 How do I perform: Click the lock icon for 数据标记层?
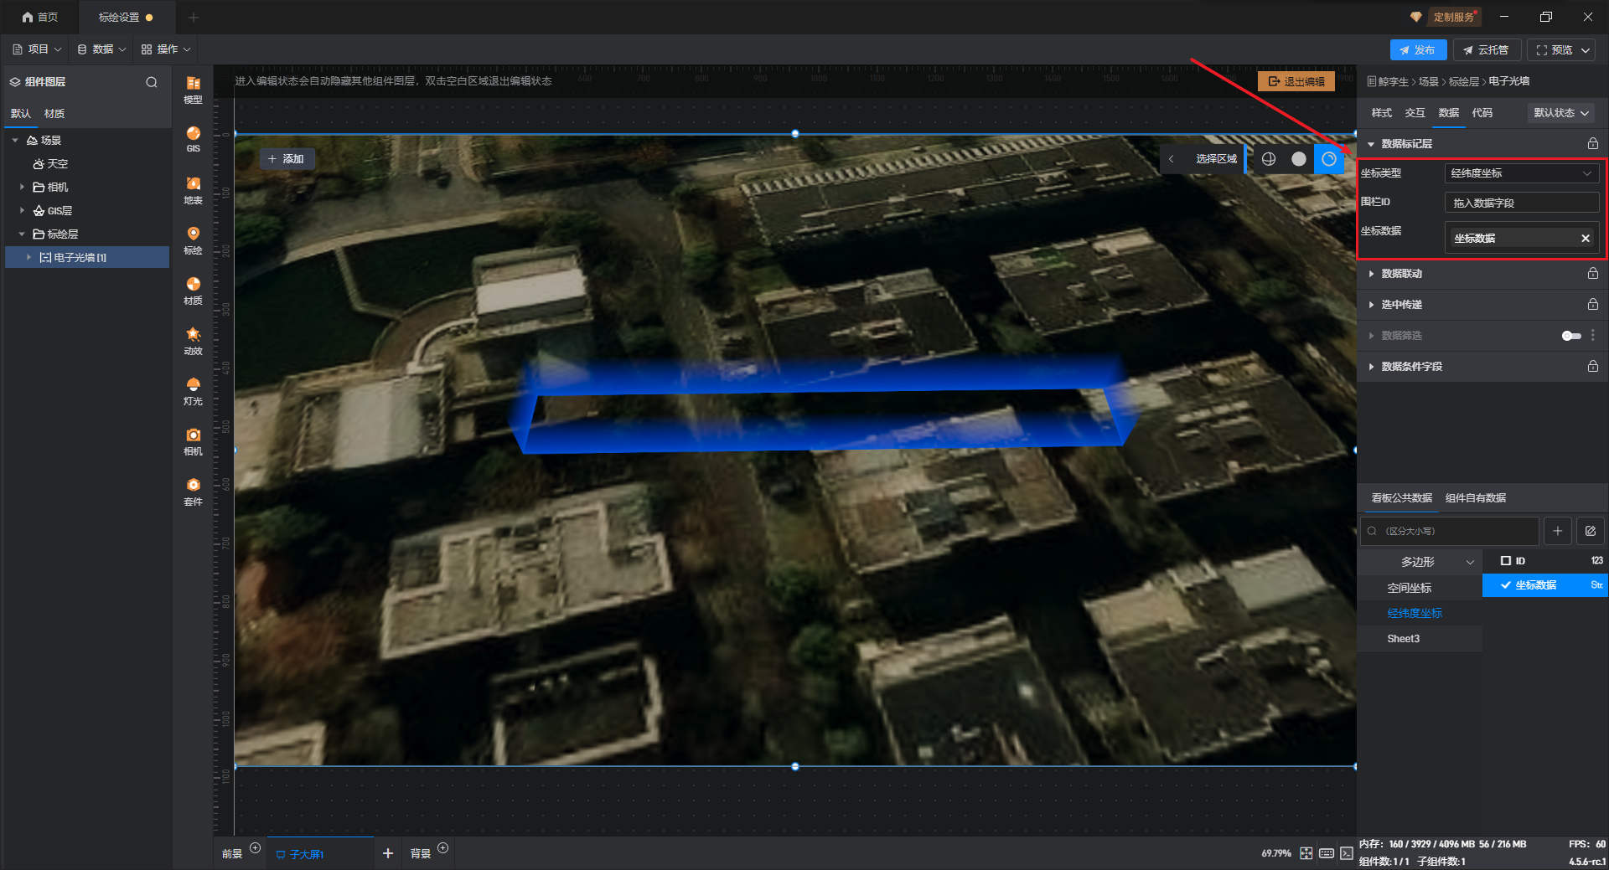[1593, 144]
